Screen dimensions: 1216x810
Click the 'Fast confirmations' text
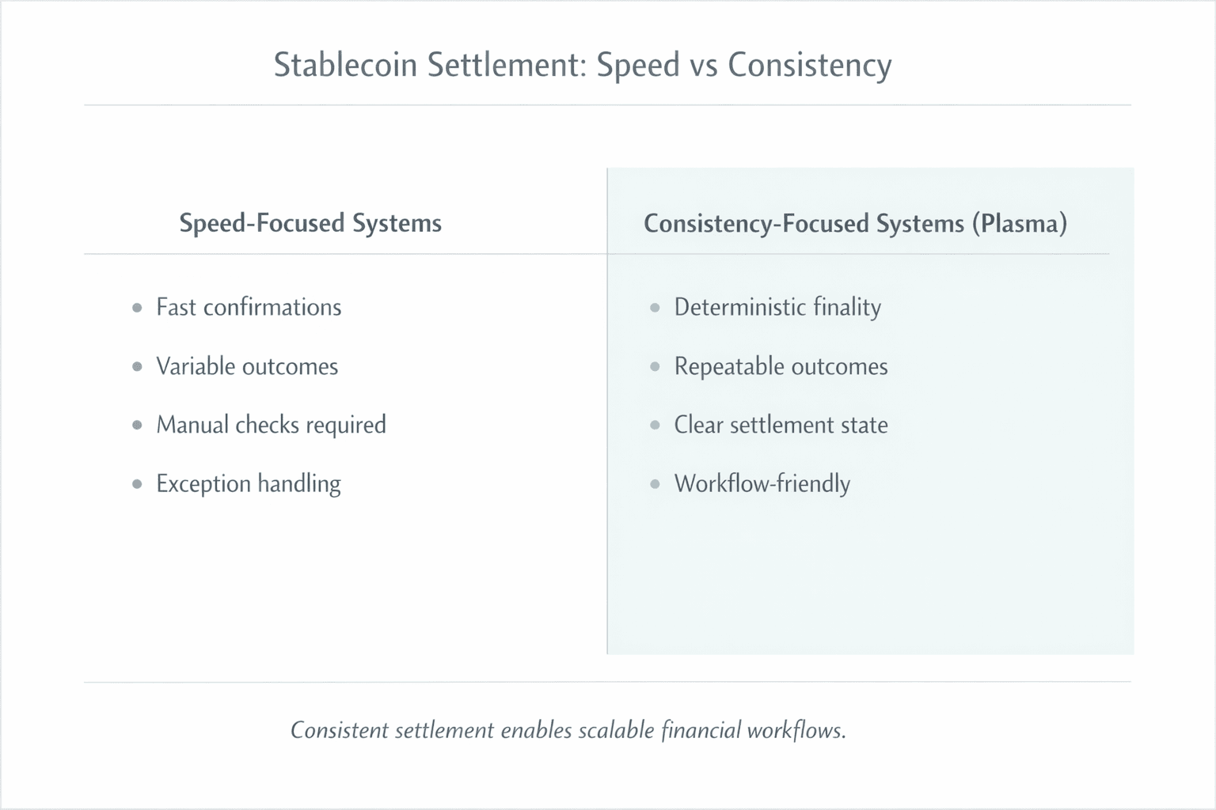click(x=249, y=307)
